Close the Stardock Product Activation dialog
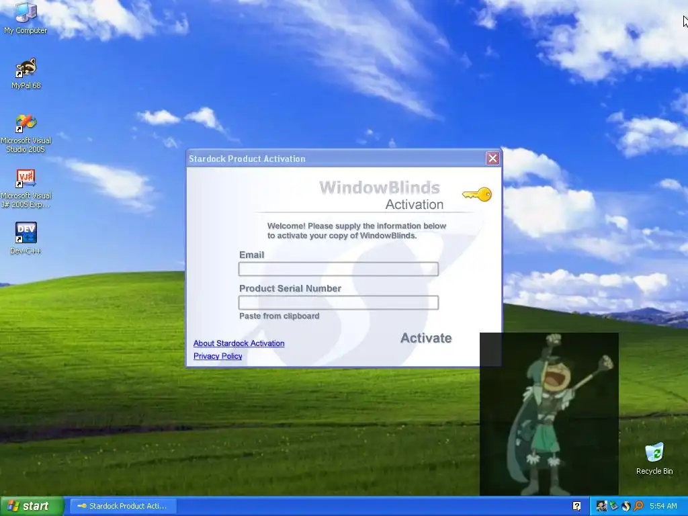Viewport: 688px width, 516px height. 492,159
